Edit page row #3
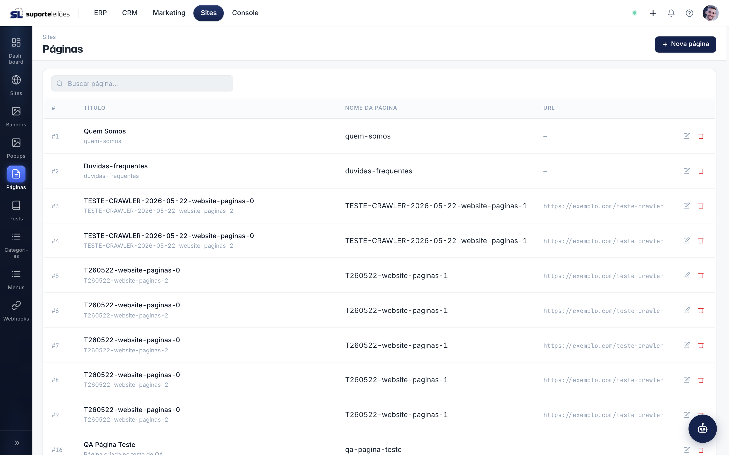The width and height of the screenshot is (729, 455). [686, 206]
